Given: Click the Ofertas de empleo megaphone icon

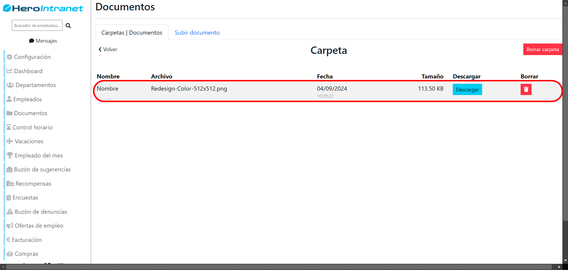Looking at the screenshot, I should point(10,226).
